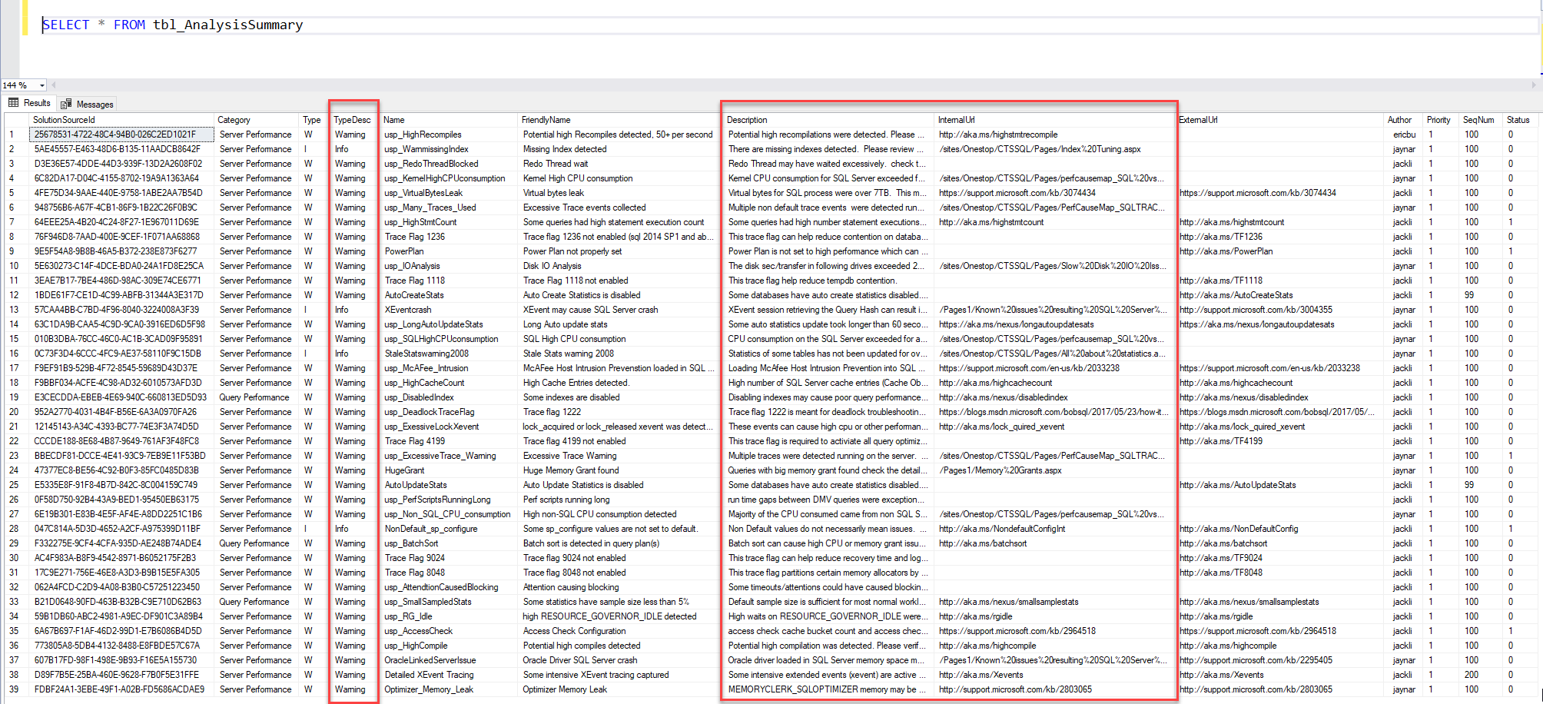Click the row header for row 1
Image resolution: width=1543 pixels, height=704 pixels.
[15, 134]
